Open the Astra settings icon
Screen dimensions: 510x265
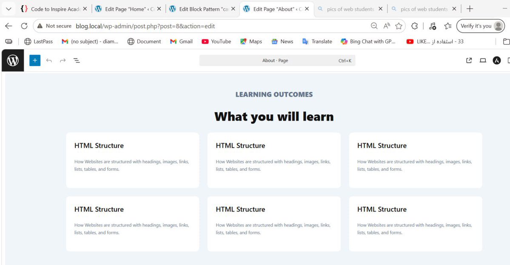click(x=497, y=60)
